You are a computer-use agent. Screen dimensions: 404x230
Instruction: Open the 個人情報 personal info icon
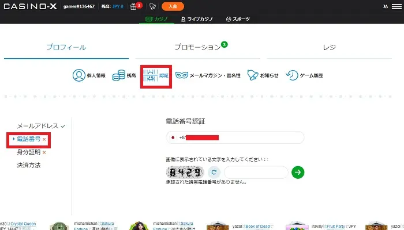(x=79, y=75)
